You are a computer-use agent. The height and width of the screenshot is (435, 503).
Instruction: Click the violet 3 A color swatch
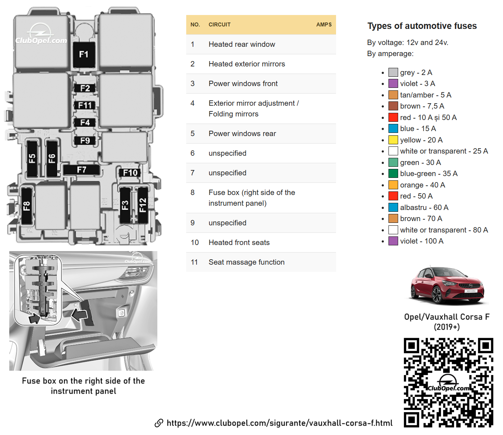pos(393,84)
